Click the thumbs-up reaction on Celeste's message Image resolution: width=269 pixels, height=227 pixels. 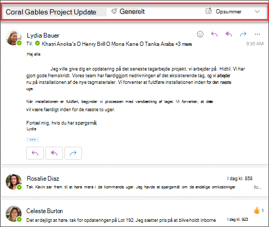tap(257, 210)
